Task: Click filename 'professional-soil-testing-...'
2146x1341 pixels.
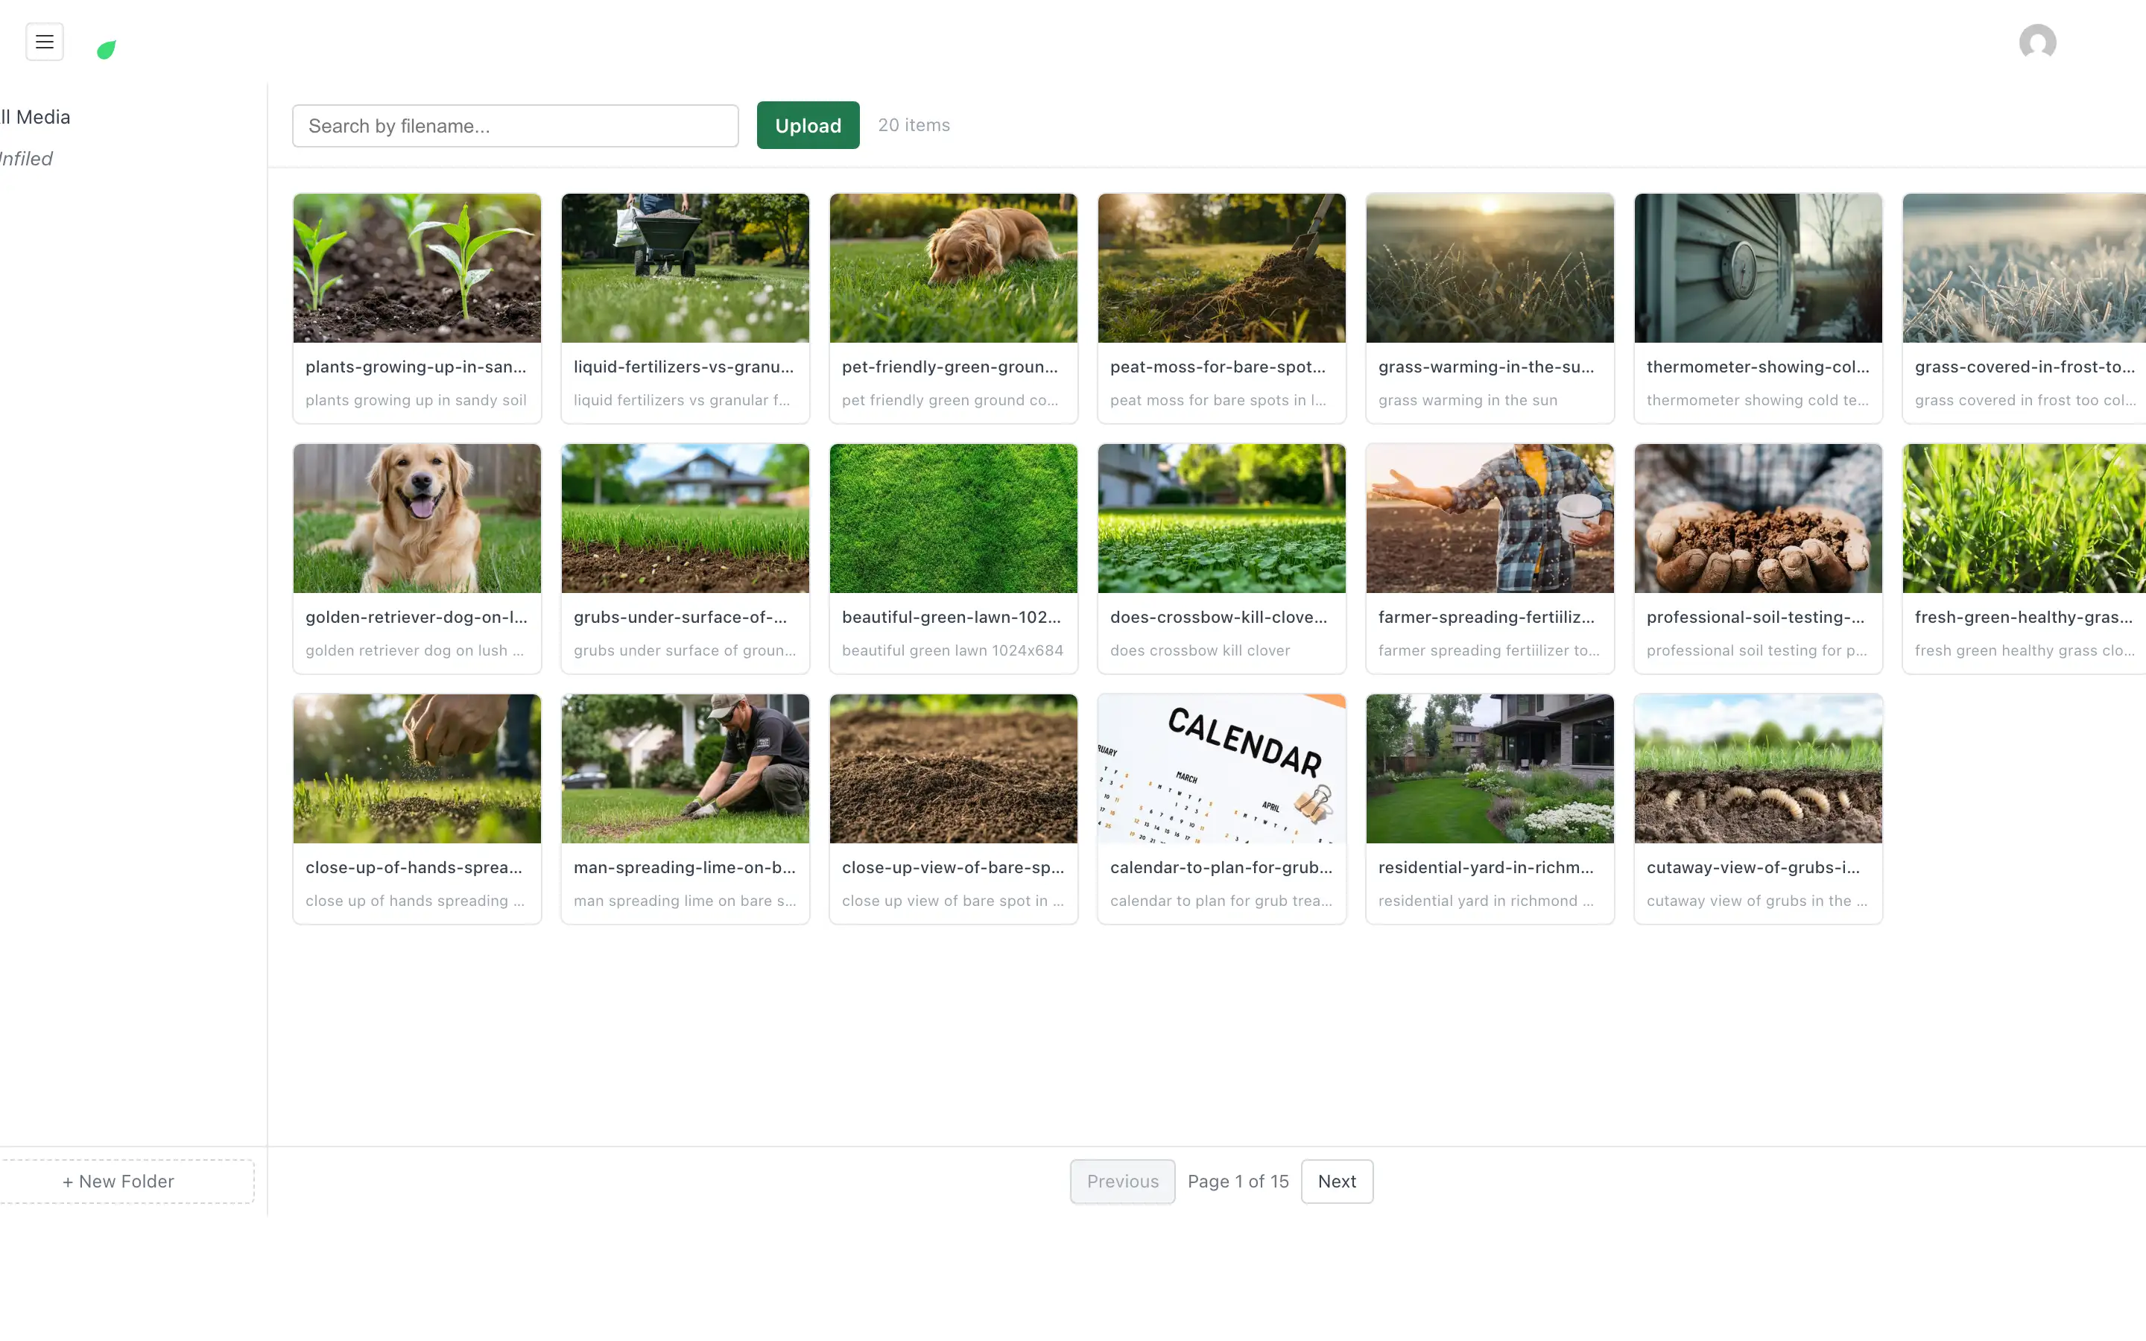Action: coord(1755,618)
